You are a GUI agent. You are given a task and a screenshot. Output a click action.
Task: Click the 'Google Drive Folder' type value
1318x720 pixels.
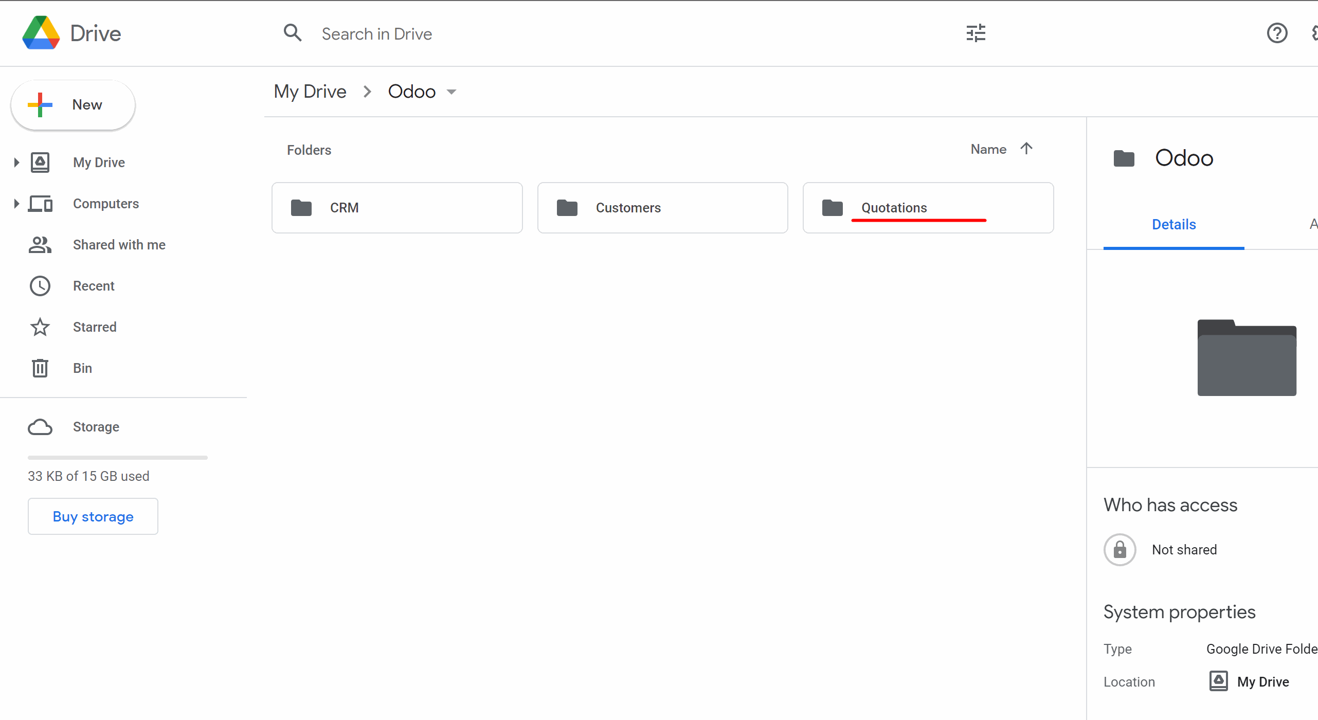[x=1262, y=649]
